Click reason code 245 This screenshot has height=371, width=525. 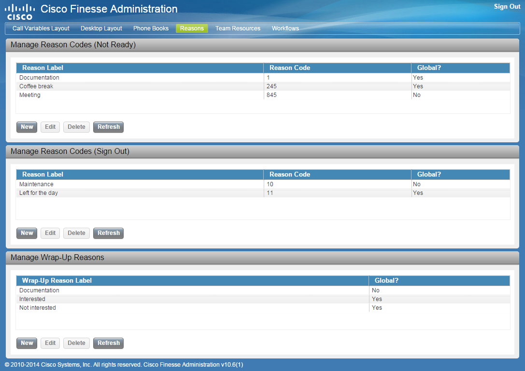click(x=271, y=86)
